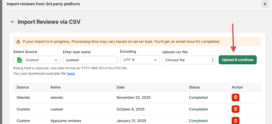Click the Completed status in the Okendo row
Screen dimensions: 272x124
[x=198, y=97]
